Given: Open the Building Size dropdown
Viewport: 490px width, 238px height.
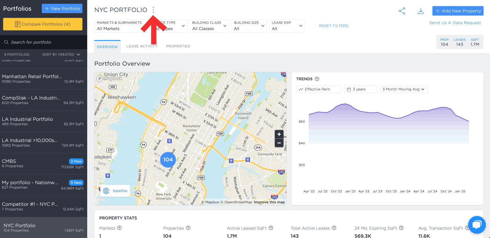Looking at the screenshot, I should tap(249, 26).
